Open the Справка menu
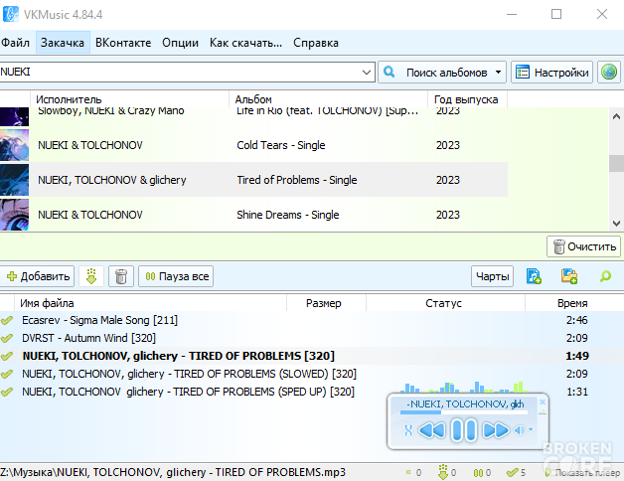Image resolution: width=624 pixels, height=481 pixels. point(316,43)
